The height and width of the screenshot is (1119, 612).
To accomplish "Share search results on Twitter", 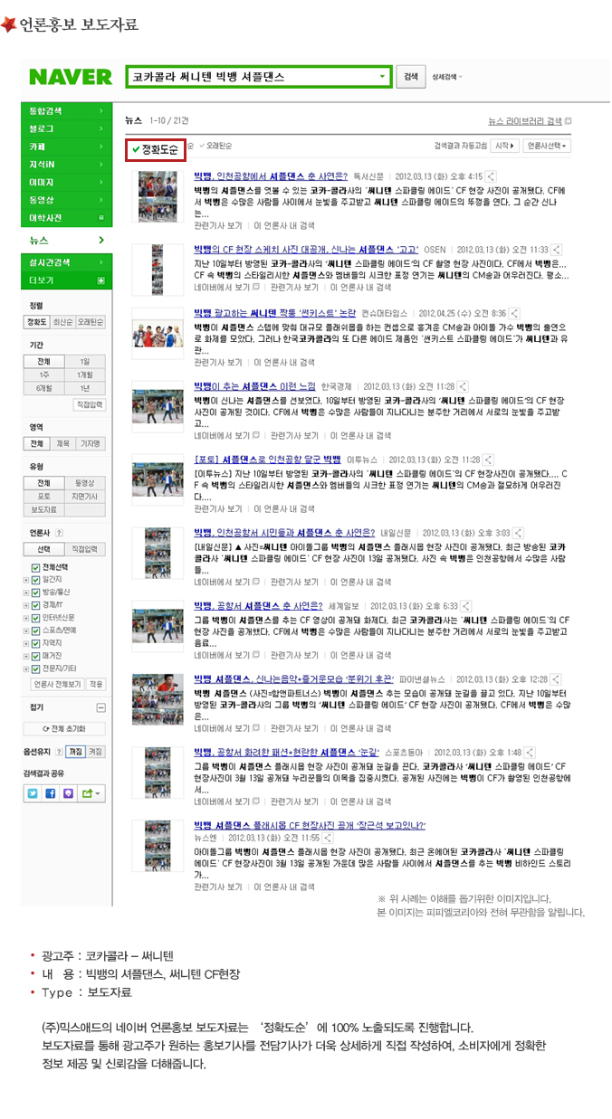I will [x=33, y=793].
